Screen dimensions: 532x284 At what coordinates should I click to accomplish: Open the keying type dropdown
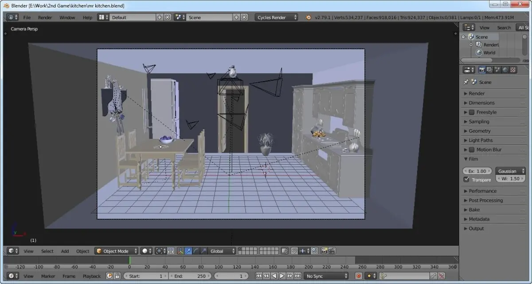tap(371, 276)
